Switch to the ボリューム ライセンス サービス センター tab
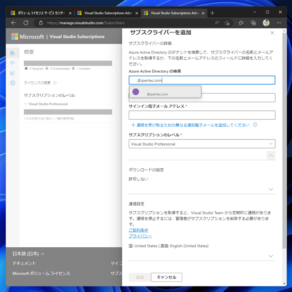The height and width of the screenshot is (292, 292). [41, 13]
